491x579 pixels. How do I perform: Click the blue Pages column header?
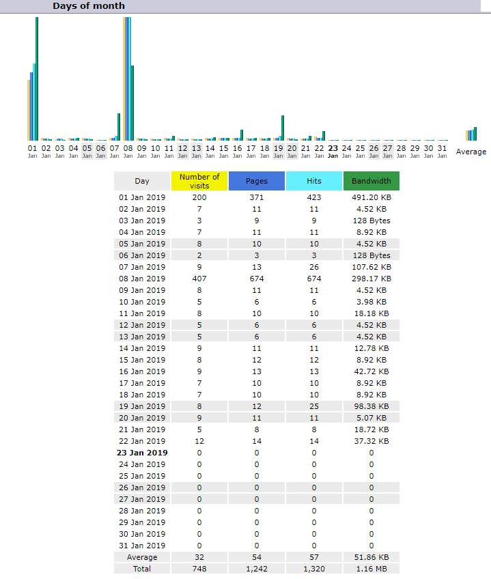[257, 181]
